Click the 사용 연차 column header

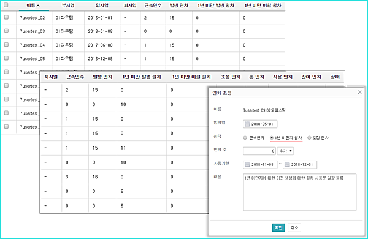tap(283, 77)
